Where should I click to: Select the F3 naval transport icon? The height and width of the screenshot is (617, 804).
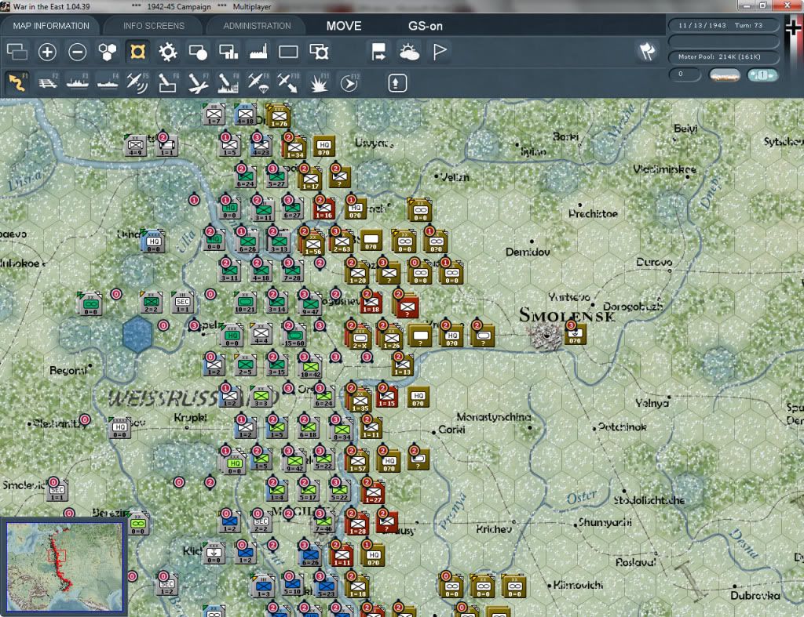78,82
